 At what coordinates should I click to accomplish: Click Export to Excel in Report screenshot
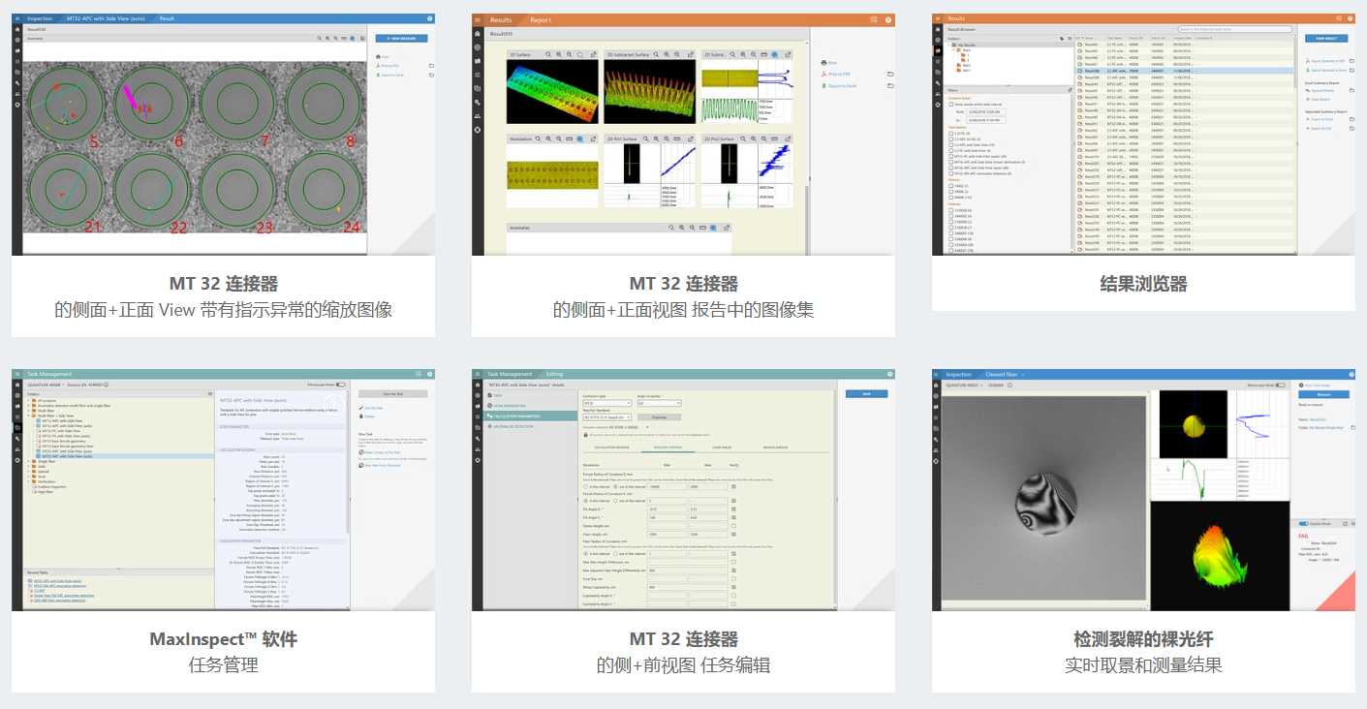(840, 85)
